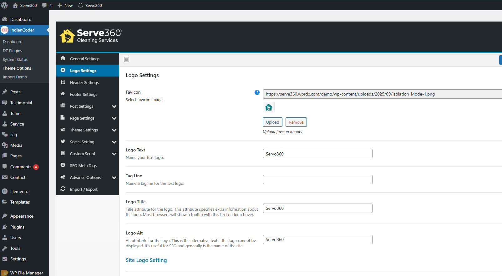
Task: Expand the Theme Settings section
Action: 114,130
